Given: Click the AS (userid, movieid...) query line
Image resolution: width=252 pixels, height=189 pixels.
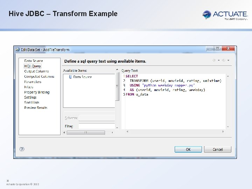Looking at the screenshot, I should pyautogui.click(x=167, y=90).
